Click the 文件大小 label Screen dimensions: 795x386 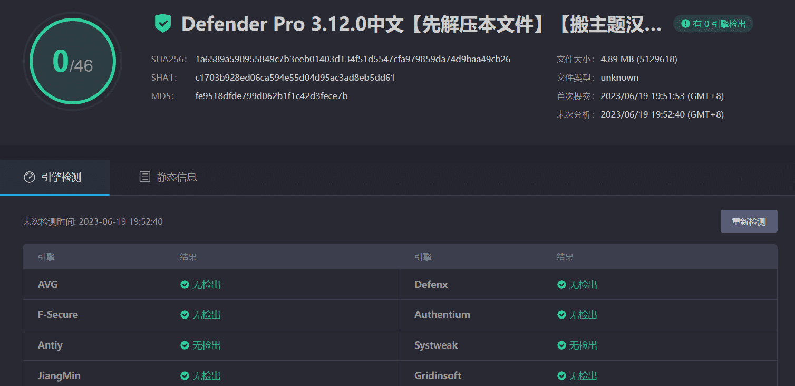click(x=576, y=59)
